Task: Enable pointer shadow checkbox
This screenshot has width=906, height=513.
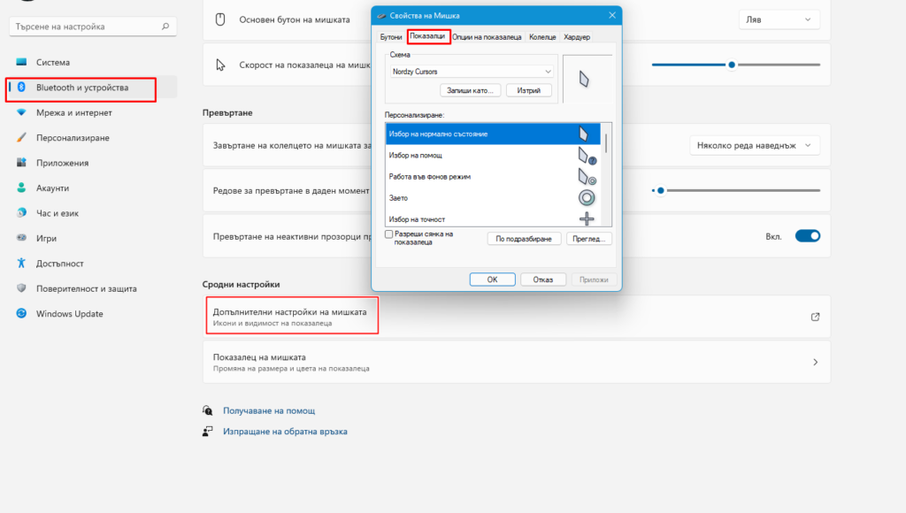Action: [389, 234]
